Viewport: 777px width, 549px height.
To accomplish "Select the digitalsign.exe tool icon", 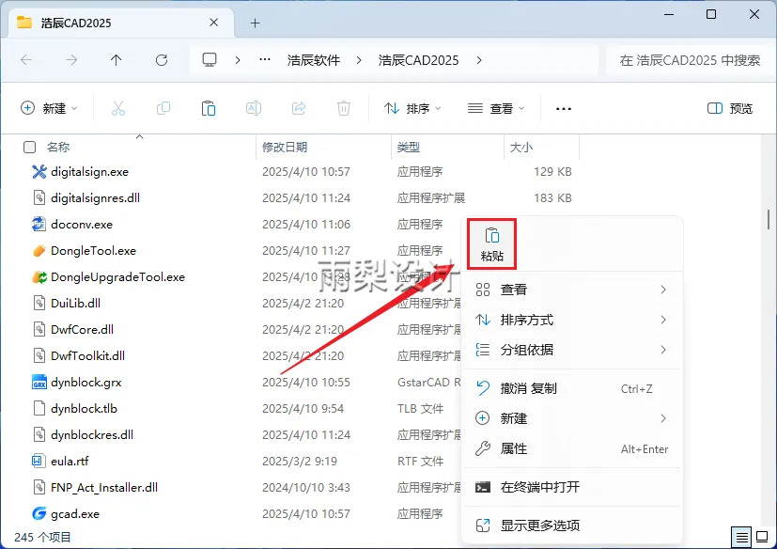I will (39, 172).
